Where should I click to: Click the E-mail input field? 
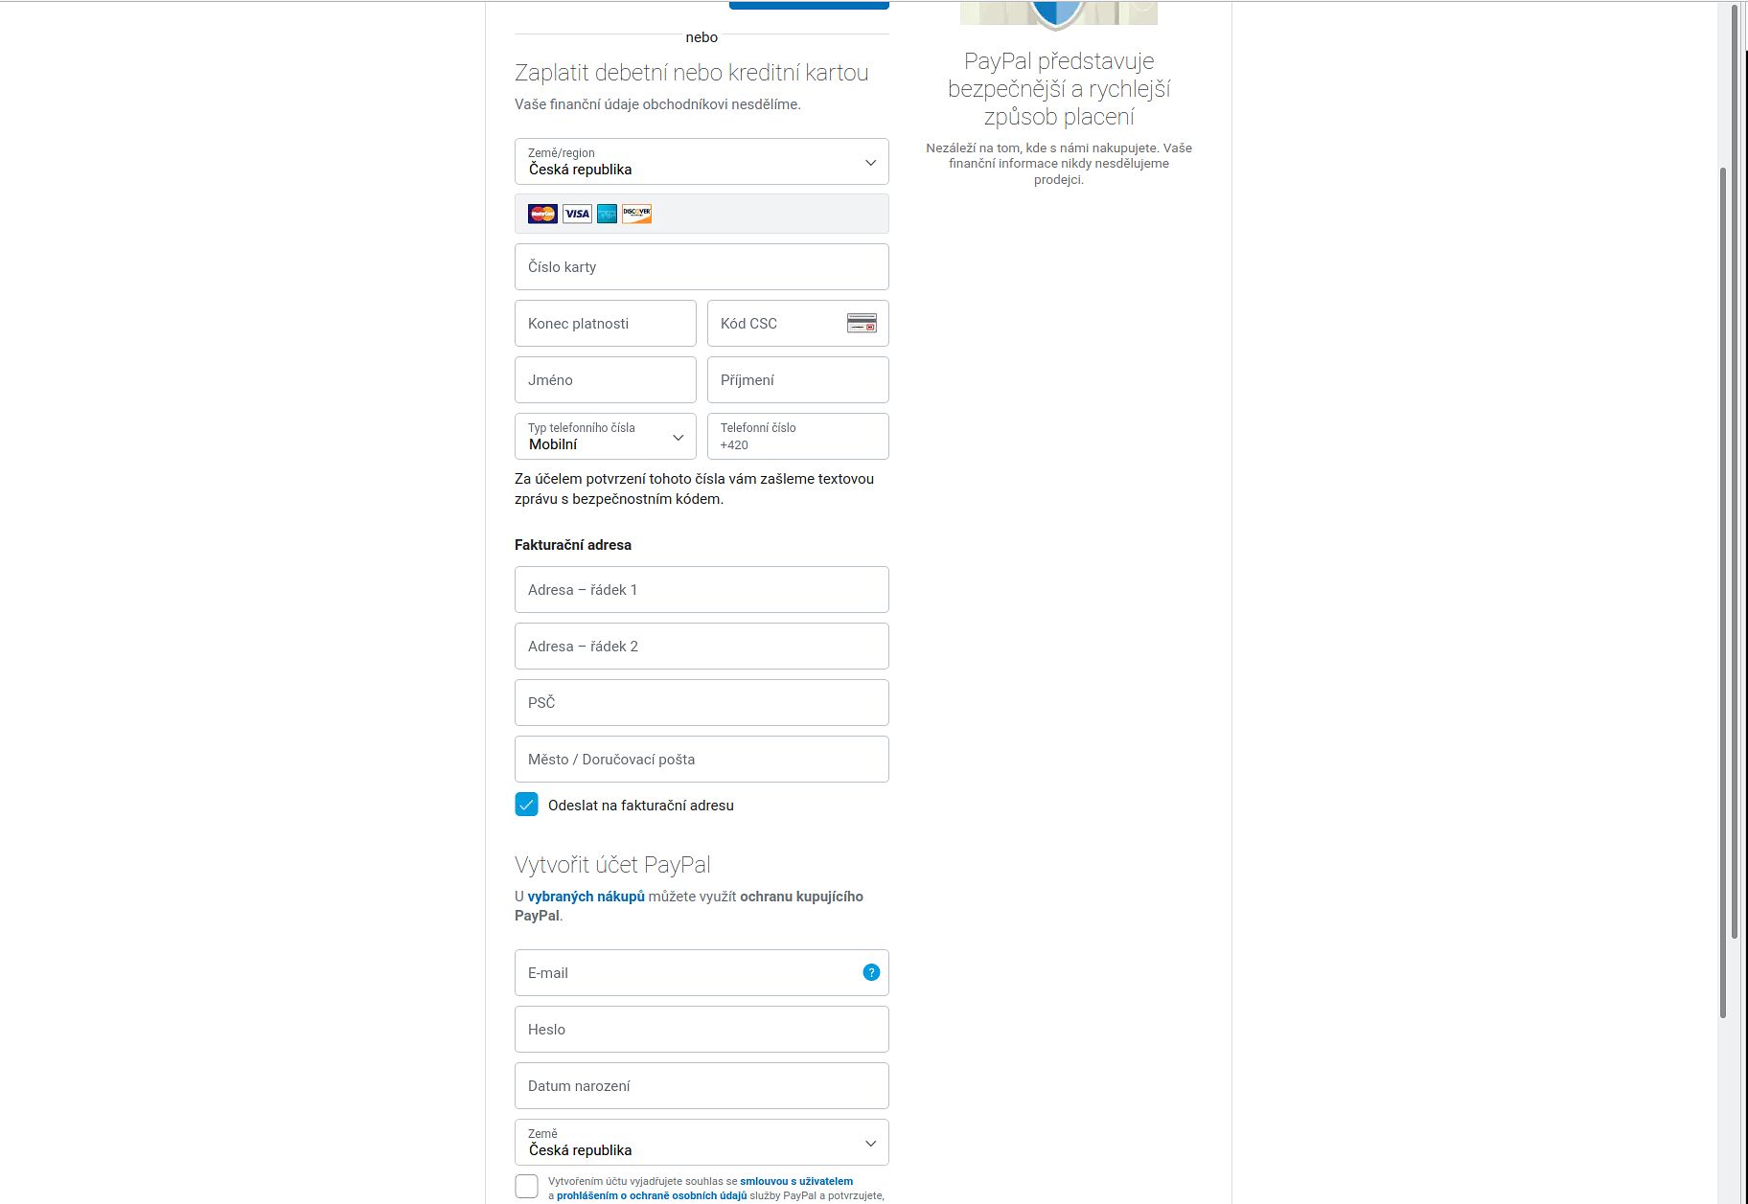(701, 972)
